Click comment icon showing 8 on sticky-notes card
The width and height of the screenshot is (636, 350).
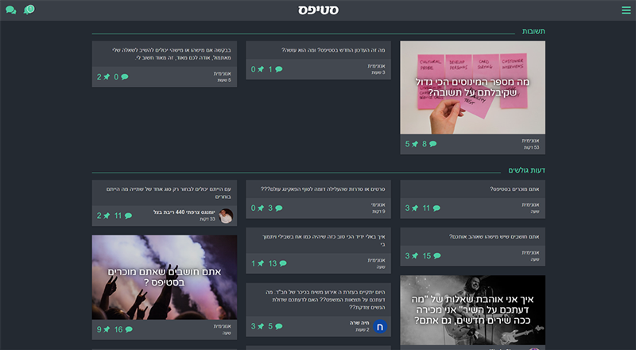point(433,144)
